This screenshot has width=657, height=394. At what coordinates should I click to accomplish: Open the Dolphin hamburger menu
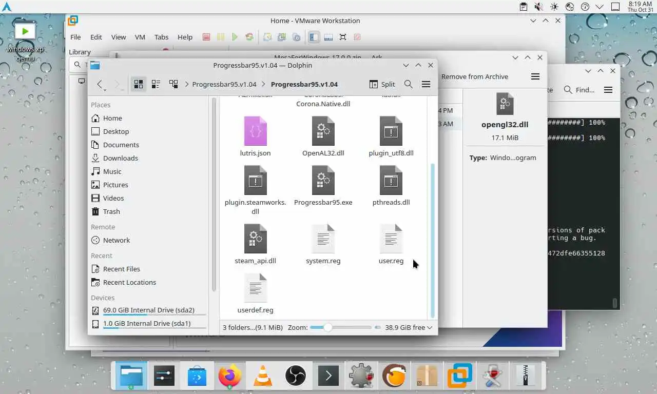point(426,84)
